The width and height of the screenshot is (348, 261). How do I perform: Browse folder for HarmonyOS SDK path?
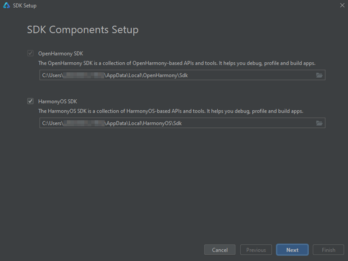click(x=319, y=123)
